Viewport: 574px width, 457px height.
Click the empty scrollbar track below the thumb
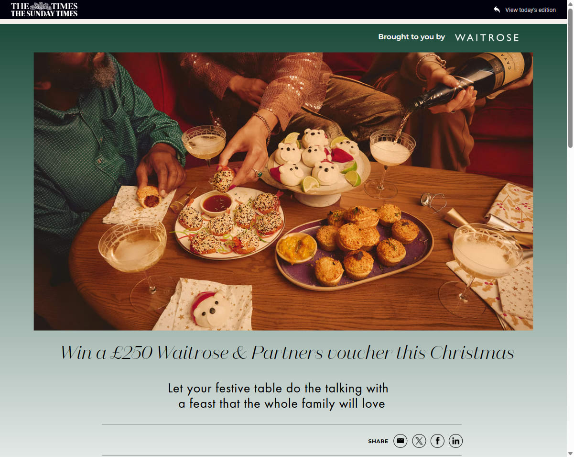click(x=570, y=297)
